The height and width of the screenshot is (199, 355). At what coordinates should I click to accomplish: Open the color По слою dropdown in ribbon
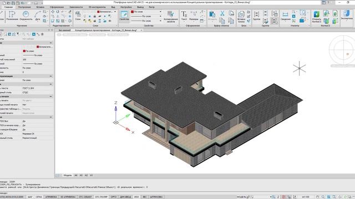point(160,12)
